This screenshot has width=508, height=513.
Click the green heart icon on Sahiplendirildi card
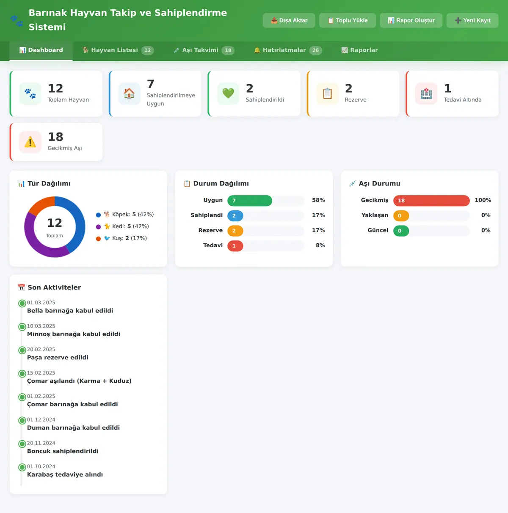(x=228, y=94)
